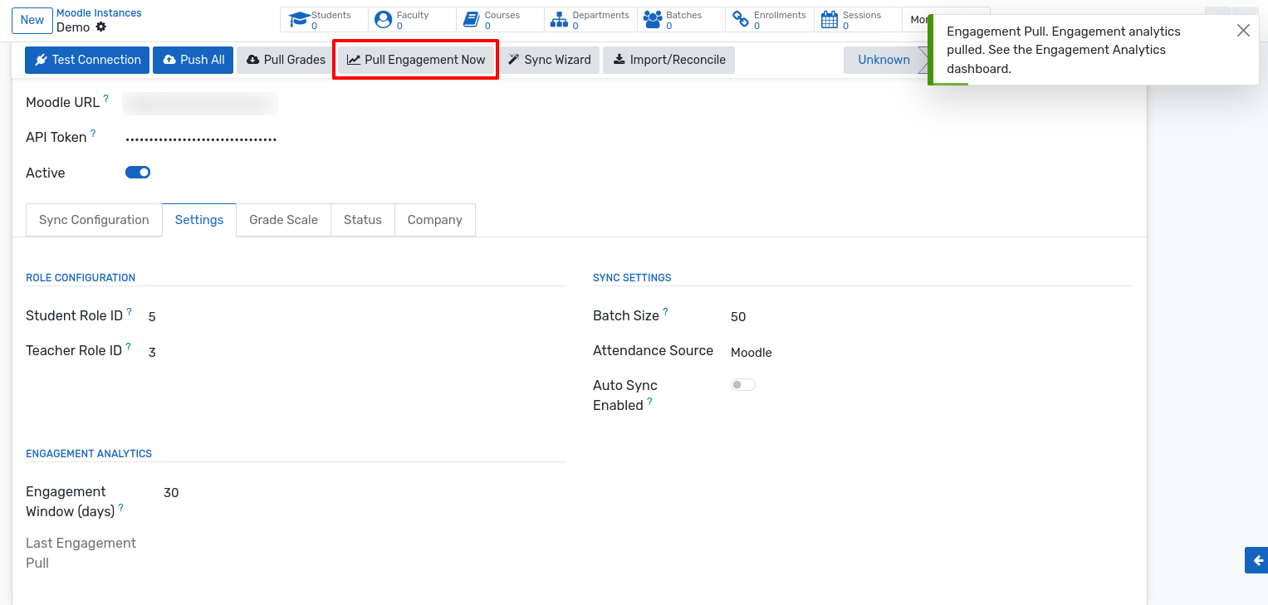Select the Unknown status stage
Image resolution: width=1268 pixels, height=605 pixels.
[884, 60]
